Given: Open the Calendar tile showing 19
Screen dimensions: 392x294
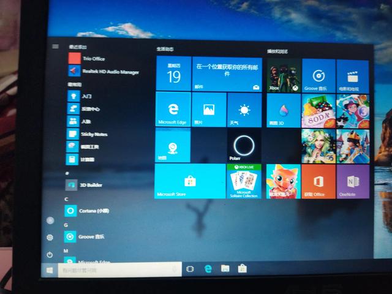Looking at the screenshot, I should [174, 73].
